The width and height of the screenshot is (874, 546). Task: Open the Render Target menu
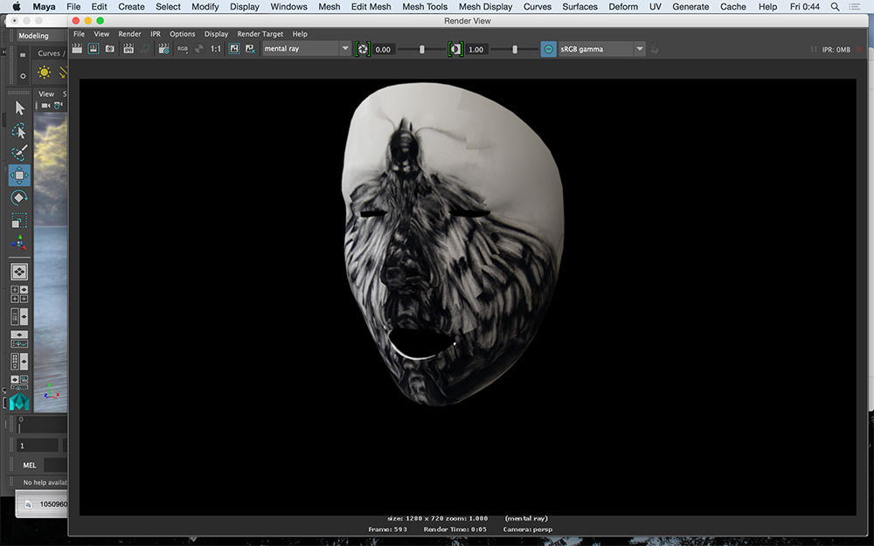pos(260,34)
